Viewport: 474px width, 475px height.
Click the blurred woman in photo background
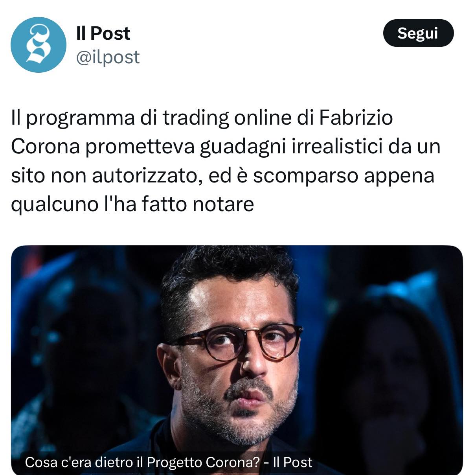(x=377, y=377)
